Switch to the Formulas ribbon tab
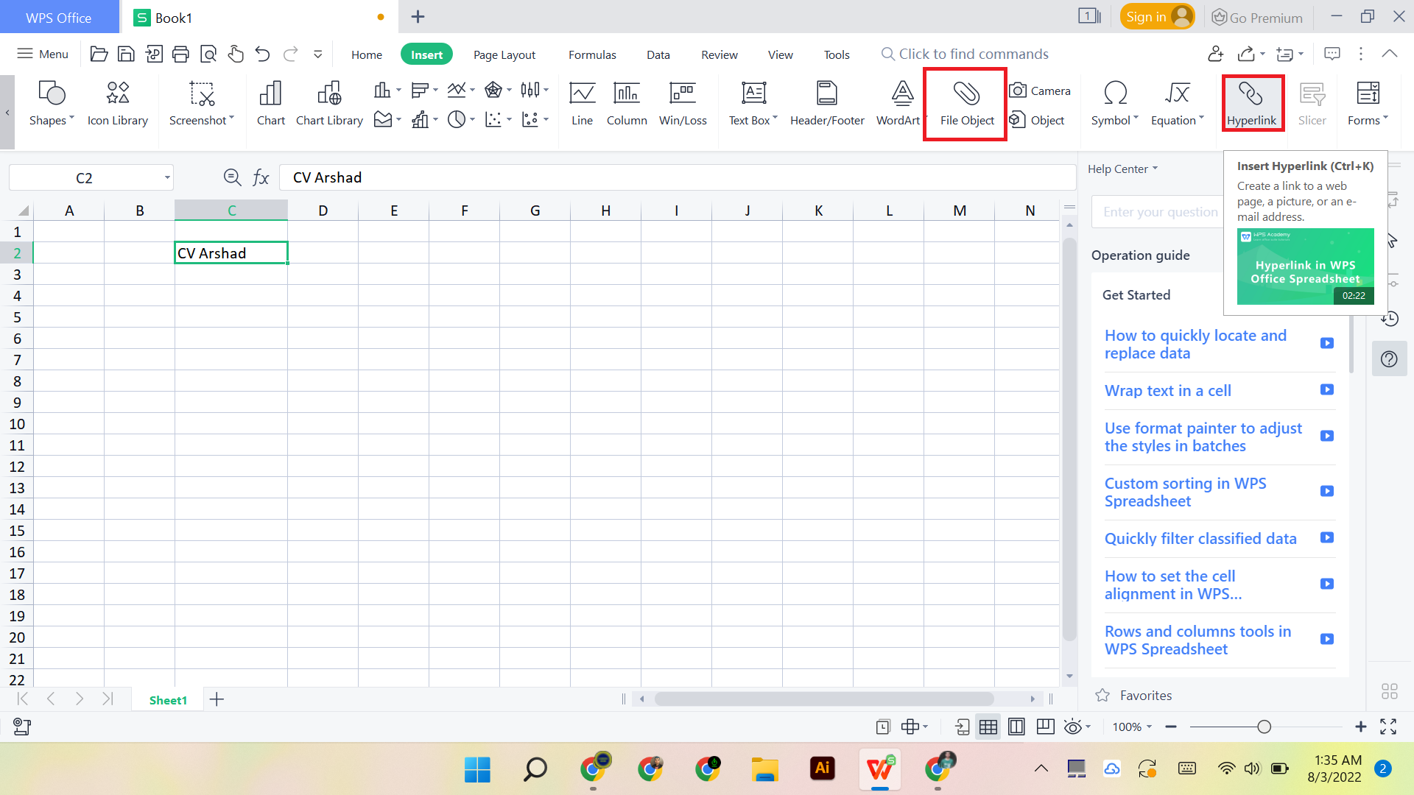This screenshot has height=795, width=1414. point(591,54)
